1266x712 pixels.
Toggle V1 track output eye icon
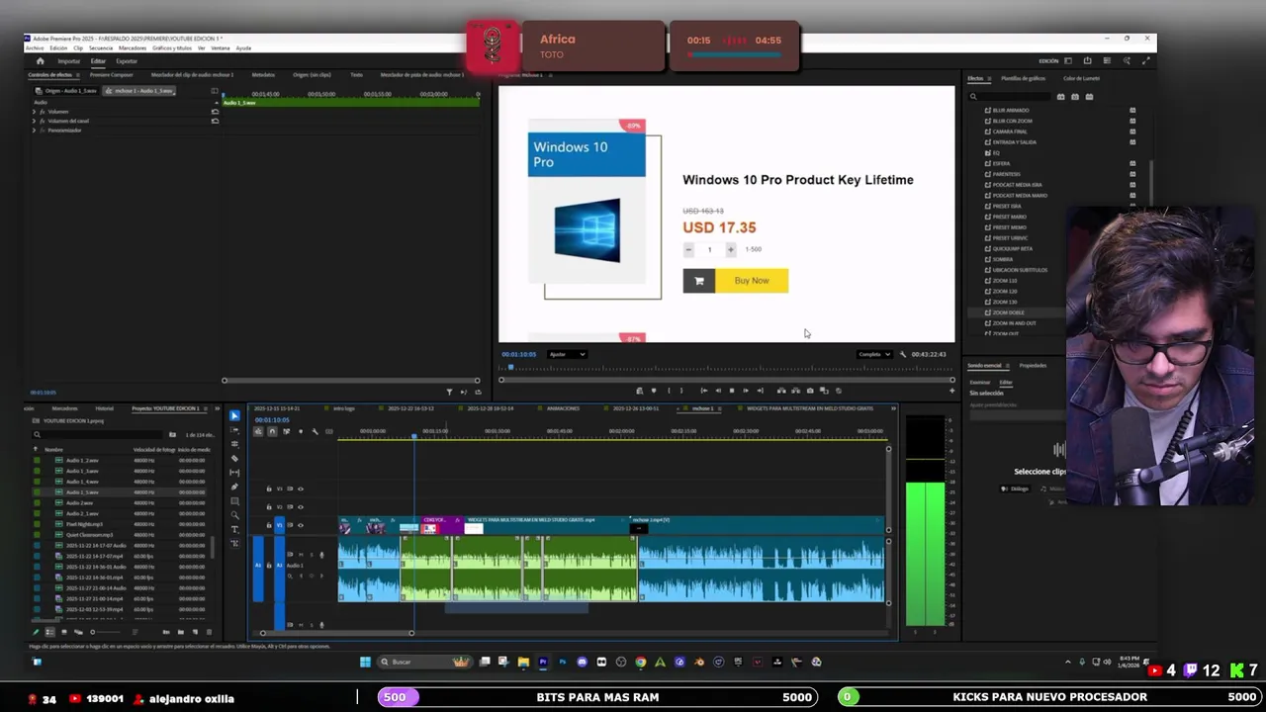coord(301,525)
